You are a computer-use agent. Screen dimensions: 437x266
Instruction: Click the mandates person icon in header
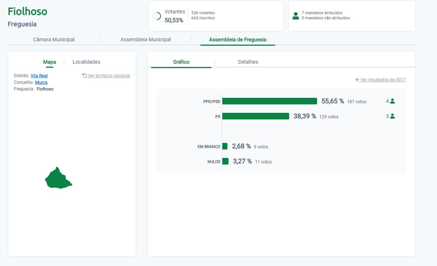tap(296, 16)
